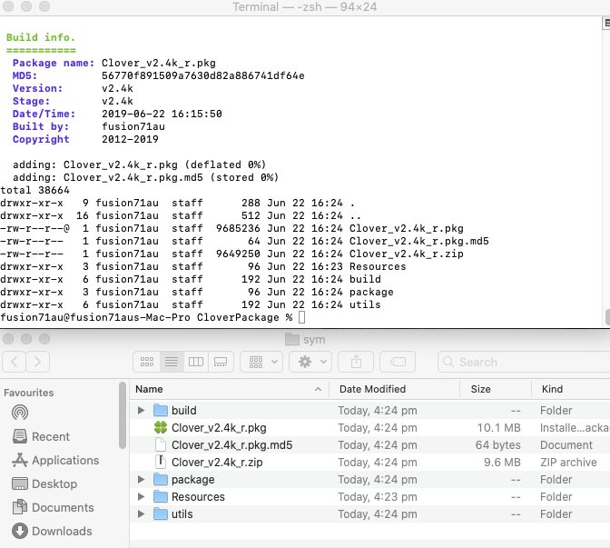Close the Terminal window
The width and height of the screenshot is (610, 548).
pyautogui.click(x=8, y=6)
